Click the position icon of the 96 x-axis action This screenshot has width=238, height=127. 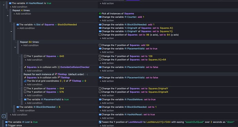point(100,35)
